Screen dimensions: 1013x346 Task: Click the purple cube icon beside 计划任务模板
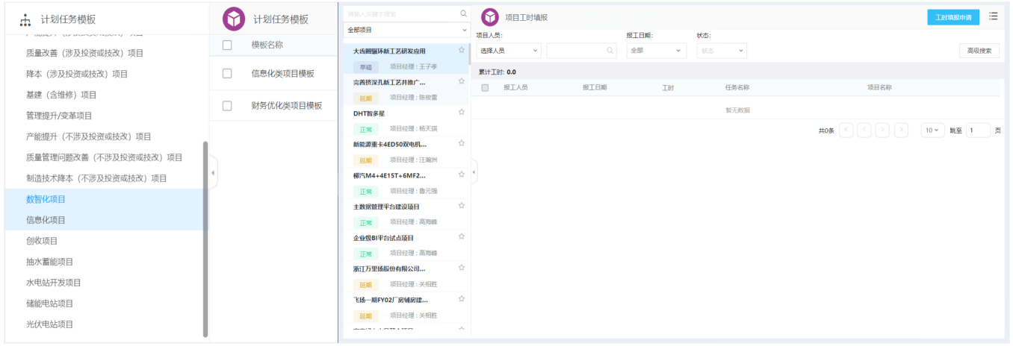[234, 19]
